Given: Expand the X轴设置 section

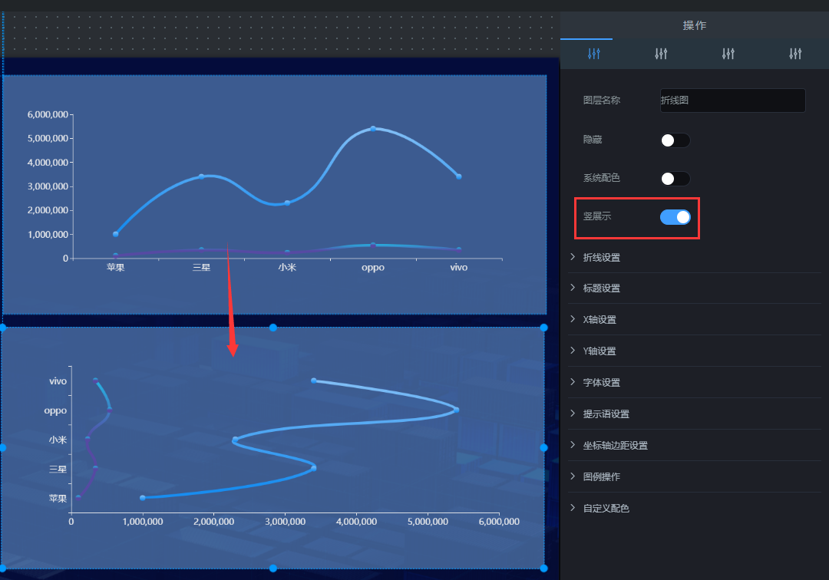Looking at the screenshot, I should (694, 320).
